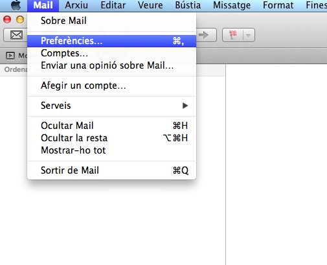
Task: Open the Arxiu menu
Action: click(76, 5)
